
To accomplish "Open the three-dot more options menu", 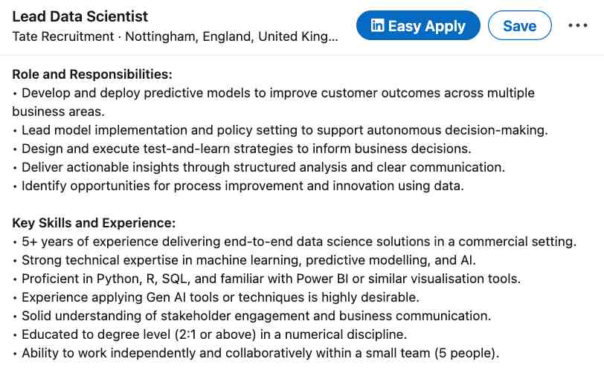I will point(578,26).
